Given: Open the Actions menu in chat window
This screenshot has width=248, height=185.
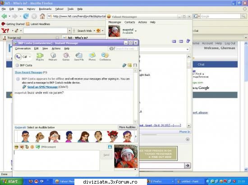Looking at the screenshot, I should click(56, 48).
